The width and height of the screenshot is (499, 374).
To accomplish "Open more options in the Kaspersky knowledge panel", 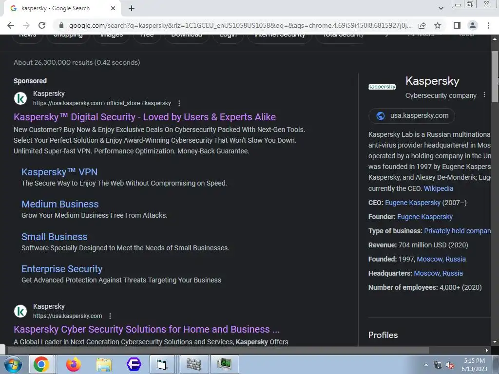I will (x=484, y=95).
